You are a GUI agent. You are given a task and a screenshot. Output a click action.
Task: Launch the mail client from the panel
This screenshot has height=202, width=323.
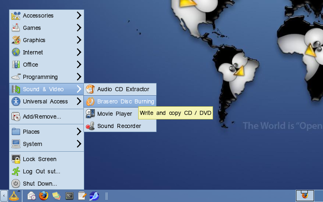coord(31,196)
